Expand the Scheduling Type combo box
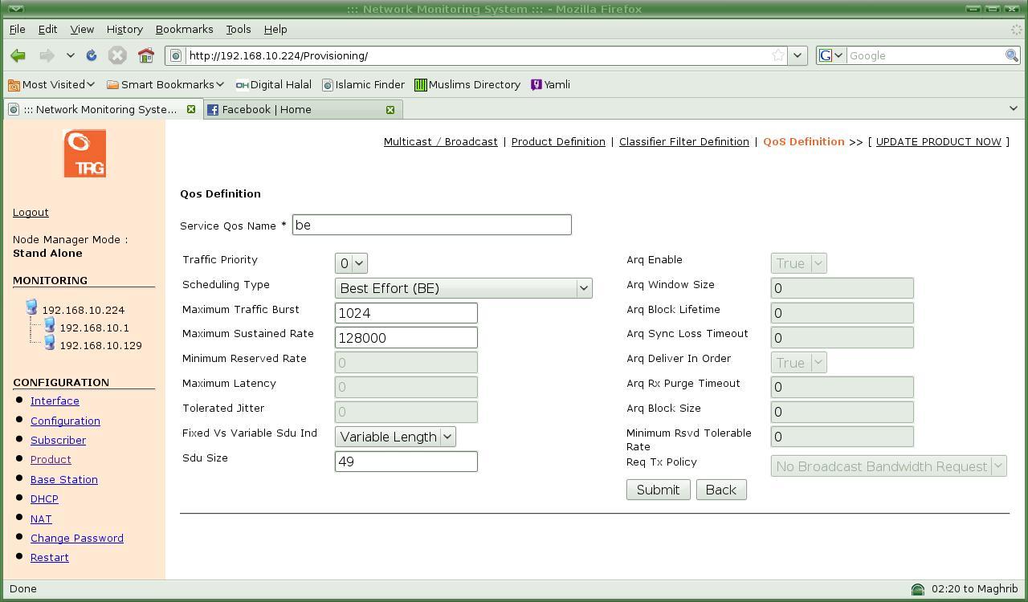This screenshot has height=602, width=1028. point(463,288)
